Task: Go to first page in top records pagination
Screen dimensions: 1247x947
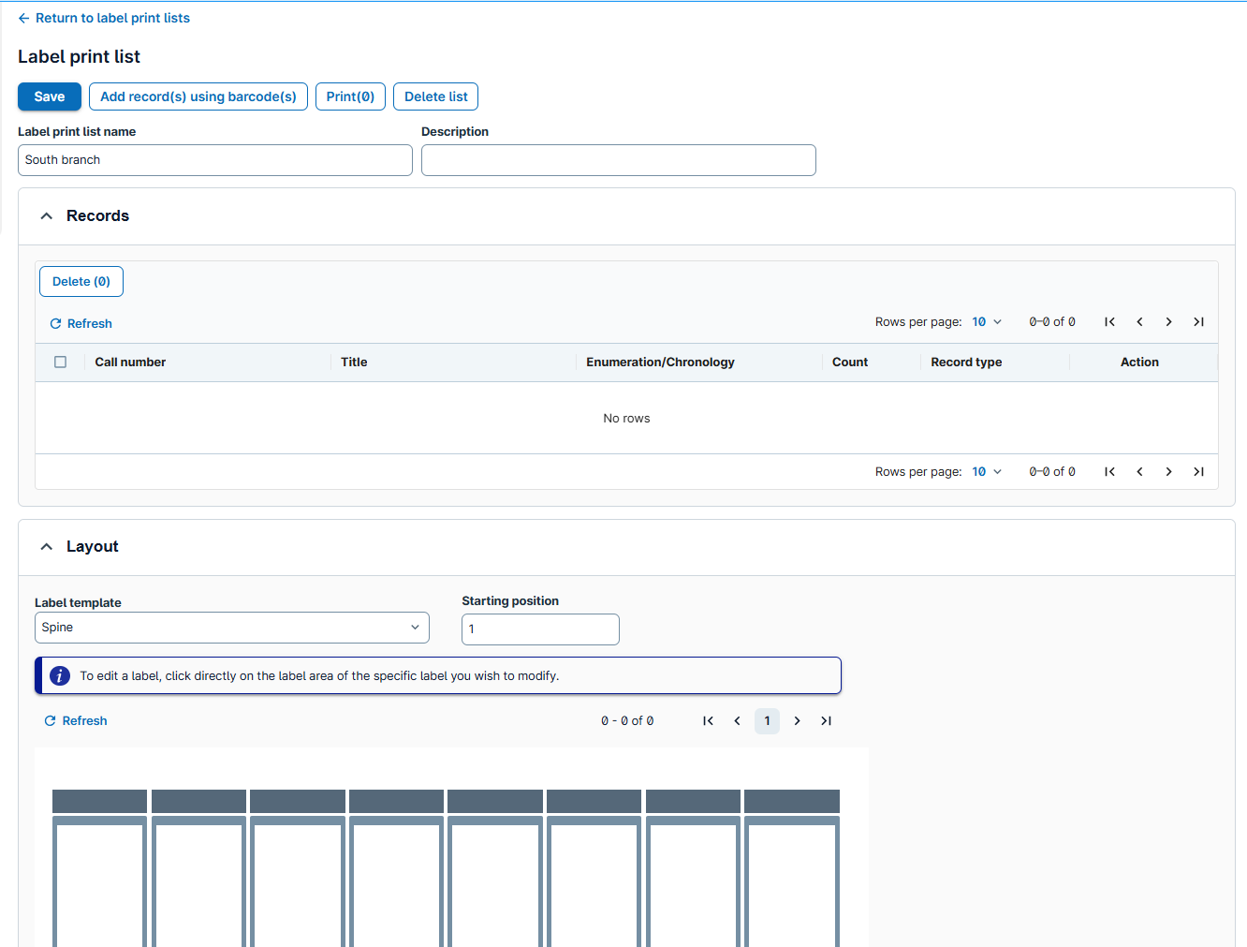Action: (1109, 322)
